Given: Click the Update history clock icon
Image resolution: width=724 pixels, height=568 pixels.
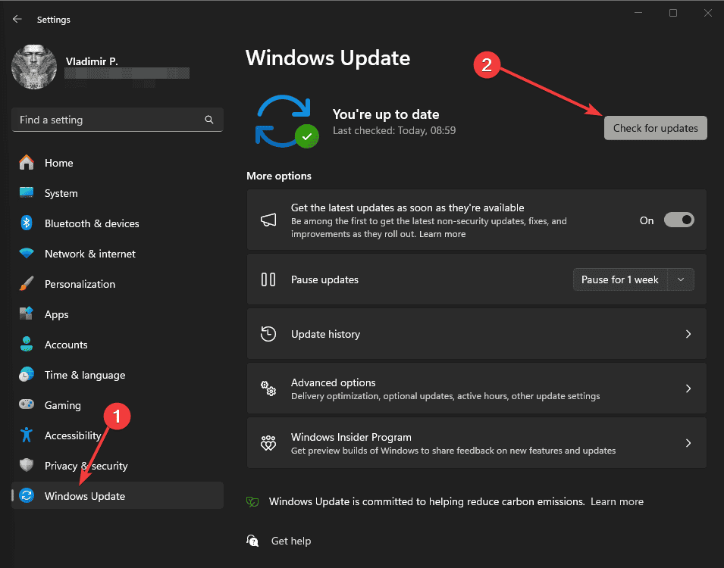Looking at the screenshot, I should point(268,333).
